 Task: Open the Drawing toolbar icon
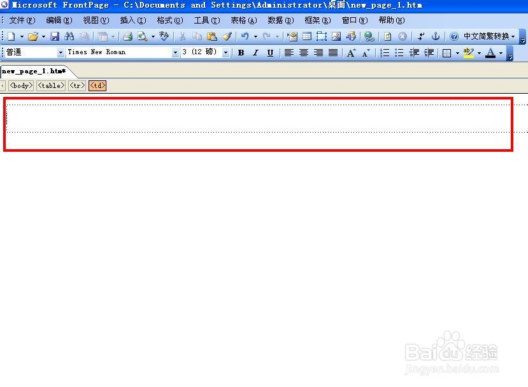[350, 36]
